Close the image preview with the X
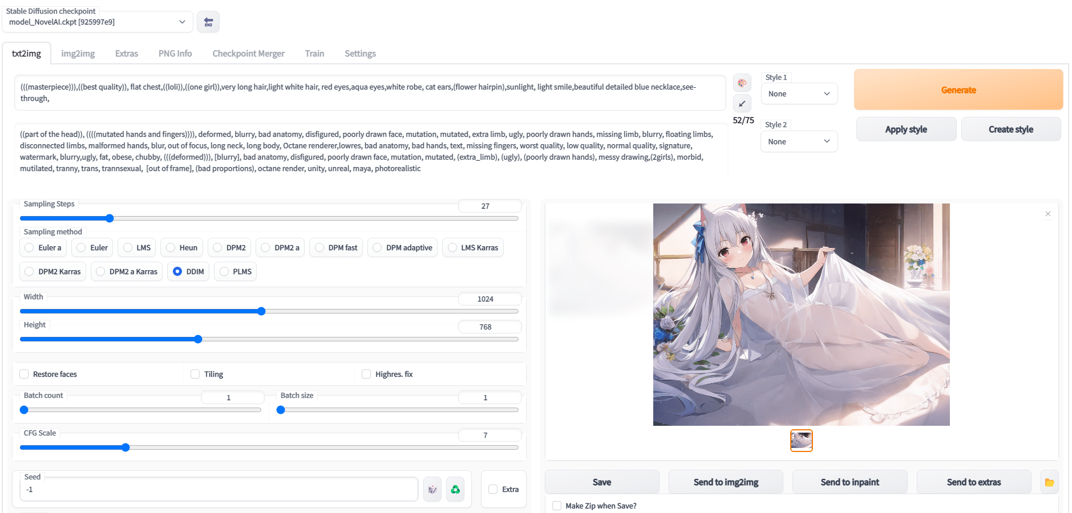1072x513 pixels. click(x=1047, y=214)
